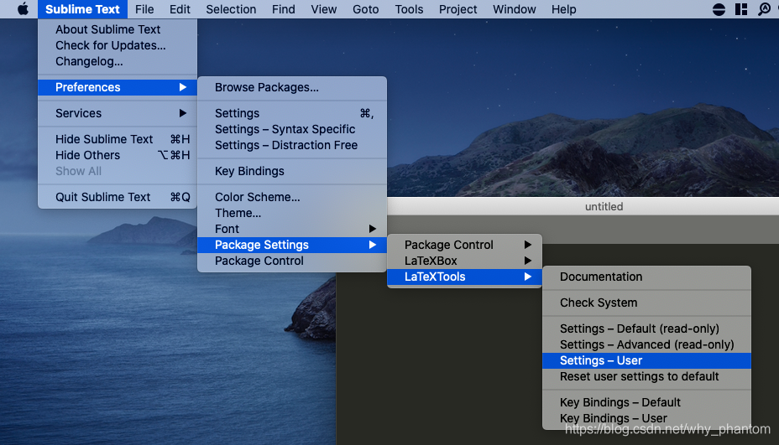This screenshot has width=779, height=445.
Task: Open Settings – Default (read-only)
Action: [647, 329]
